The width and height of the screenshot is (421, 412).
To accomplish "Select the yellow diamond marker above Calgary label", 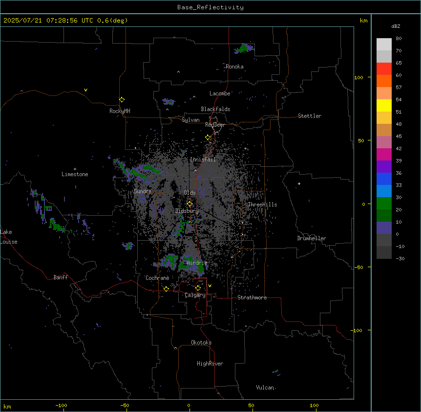I will pos(198,288).
